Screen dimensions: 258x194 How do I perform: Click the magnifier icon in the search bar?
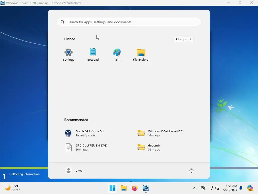62,22
